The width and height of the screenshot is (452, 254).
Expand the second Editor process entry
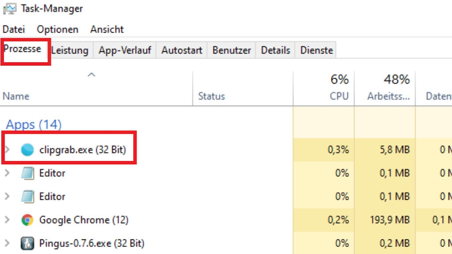(x=7, y=196)
